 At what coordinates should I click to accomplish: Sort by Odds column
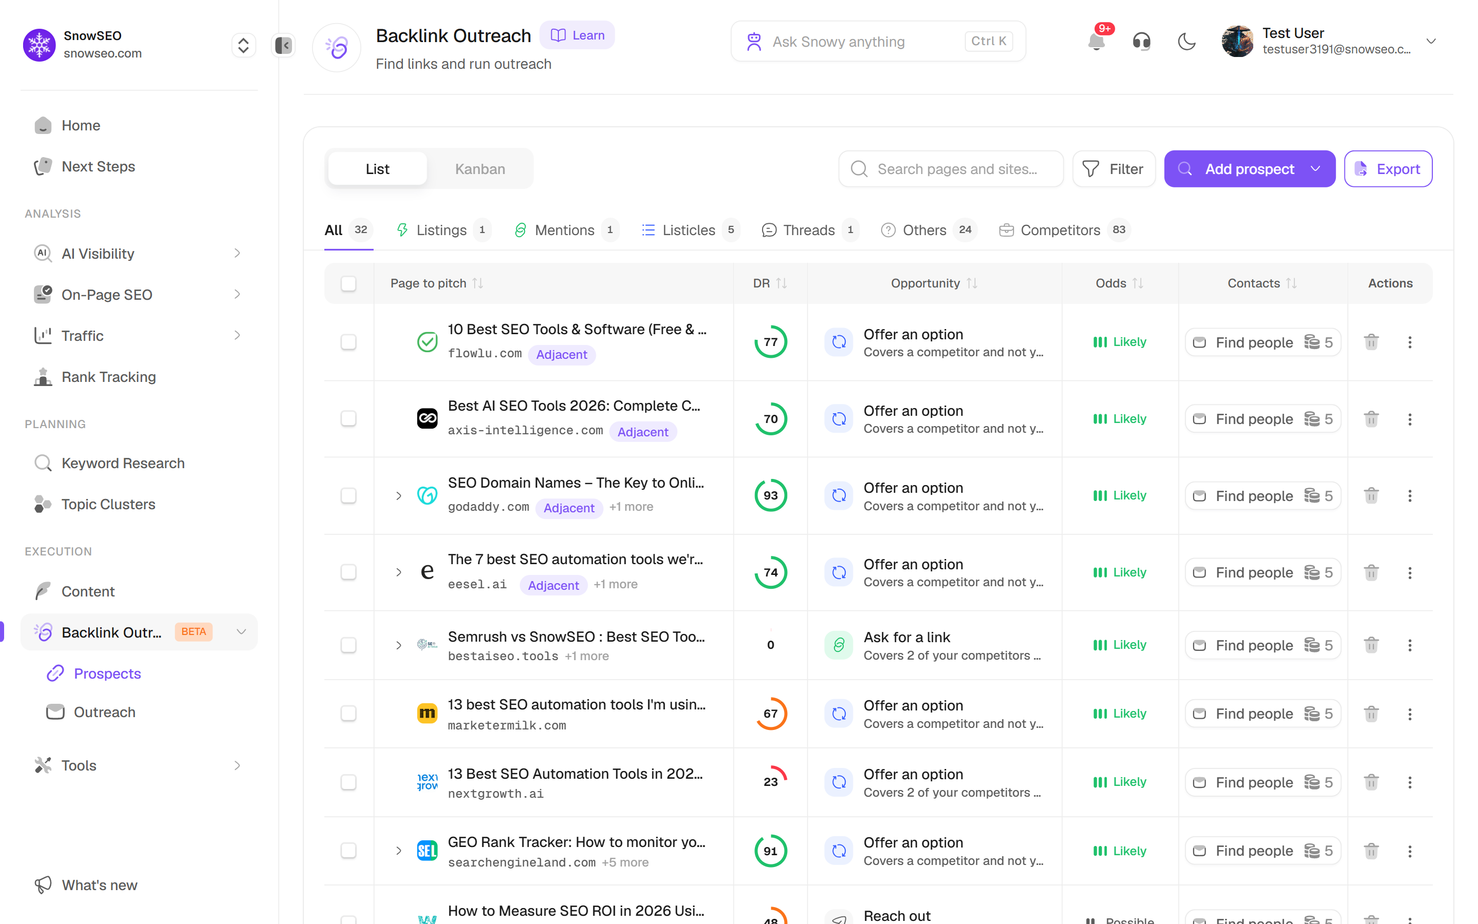[x=1138, y=283]
